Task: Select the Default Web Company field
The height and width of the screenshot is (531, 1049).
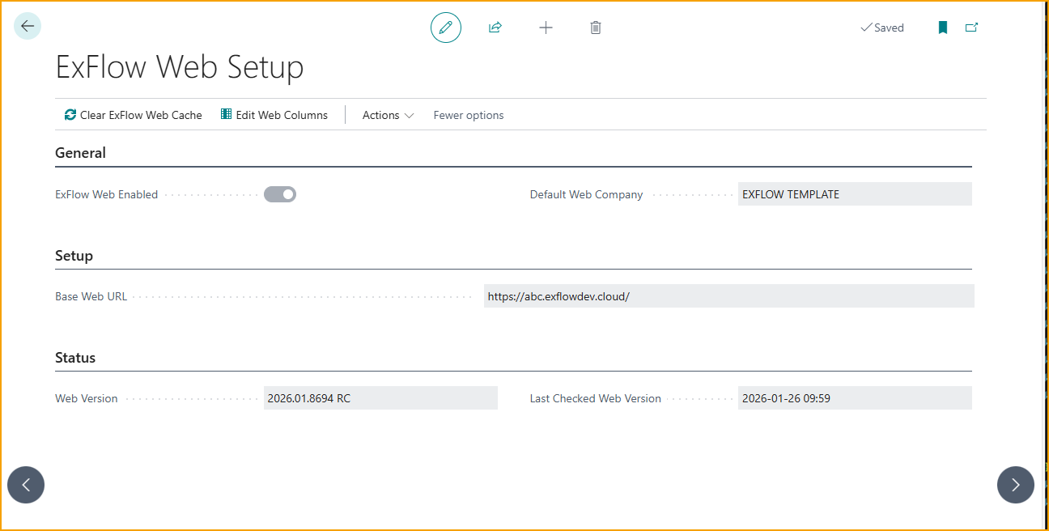Action: tap(854, 193)
